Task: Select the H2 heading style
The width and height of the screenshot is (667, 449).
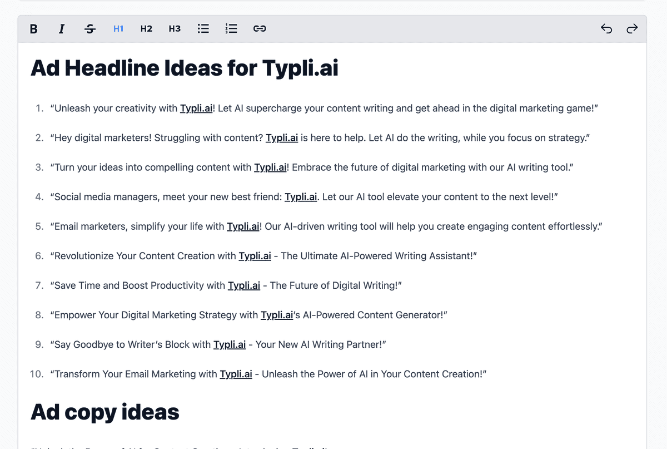Action: click(x=146, y=28)
